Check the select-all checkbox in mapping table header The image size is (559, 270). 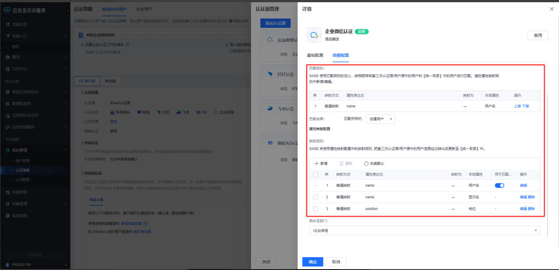315,174
